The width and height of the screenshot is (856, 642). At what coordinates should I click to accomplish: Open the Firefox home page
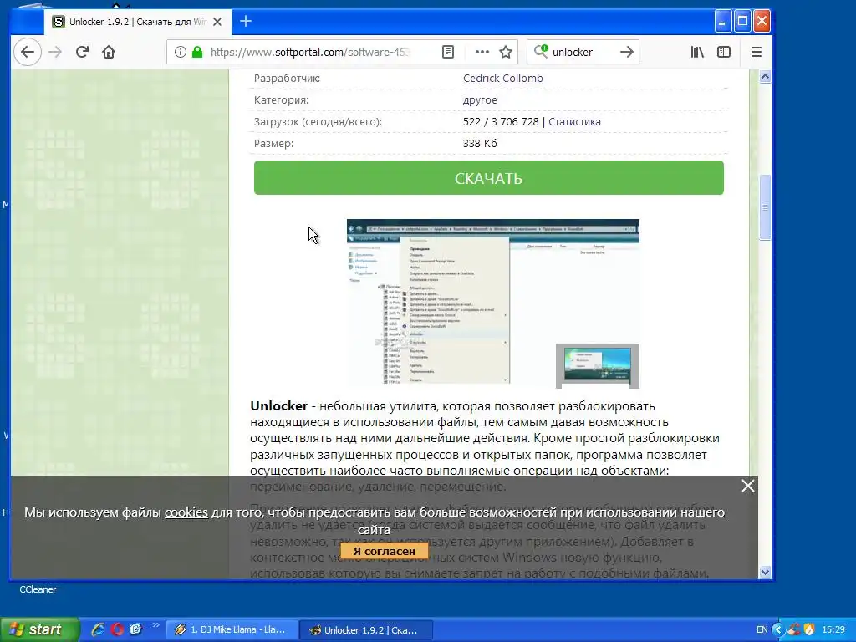click(x=109, y=52)
